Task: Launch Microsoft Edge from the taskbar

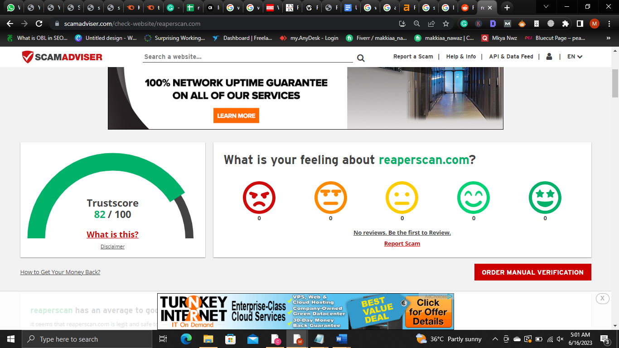Action: pos(186,339)
